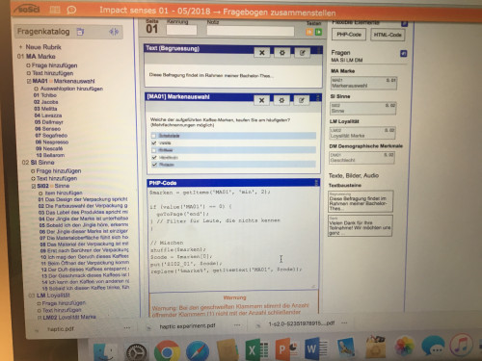Toggle the last checkbox in Markenauswahl list
The height and width of the screenshot is (361, 482).
coord(154,165)
